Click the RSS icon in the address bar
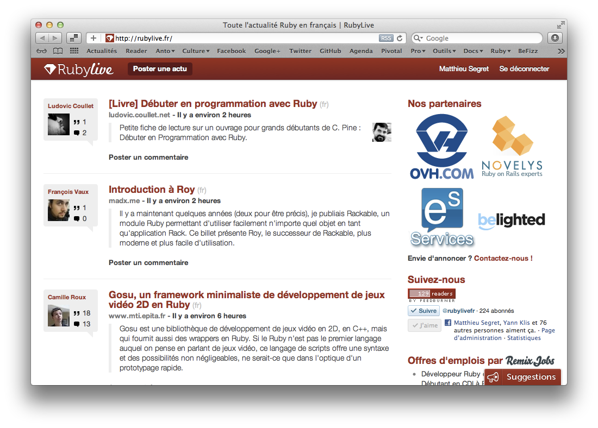598x428 pixels. 386,38
